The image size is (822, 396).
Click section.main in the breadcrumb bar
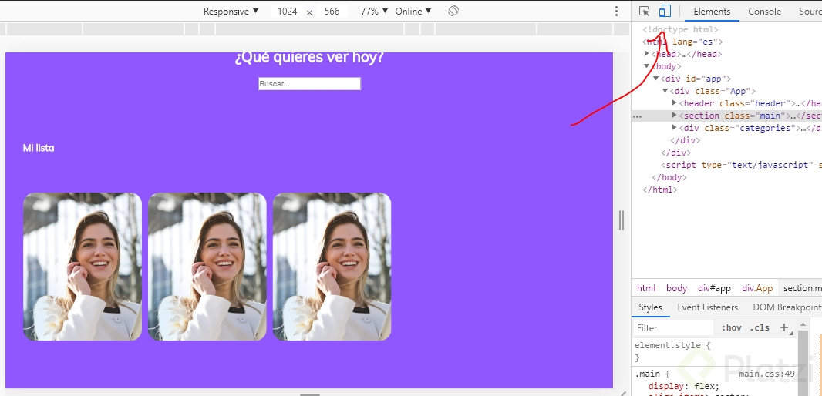(x=801, y=288)
